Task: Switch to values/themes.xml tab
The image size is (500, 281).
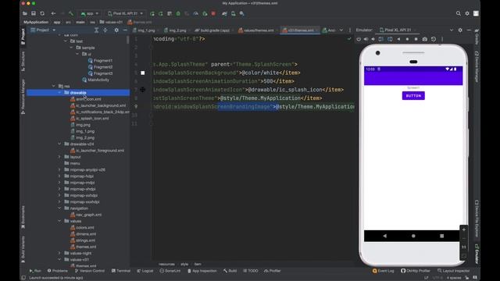Action: coord(256,30)
